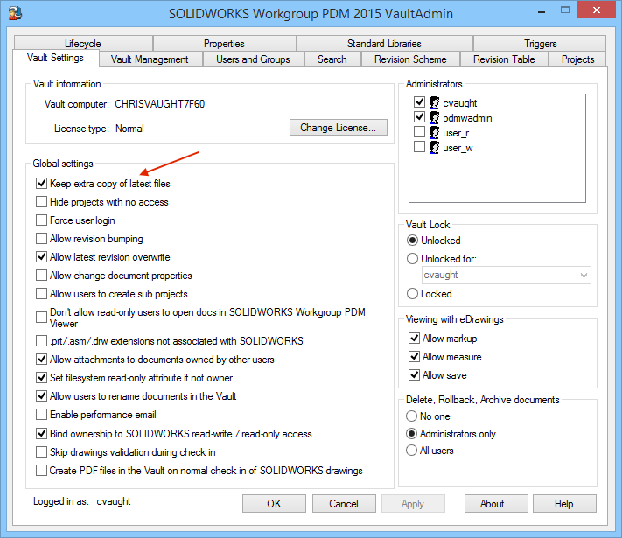
Task: Enable Allow change document properties
Action: point(41,275)
